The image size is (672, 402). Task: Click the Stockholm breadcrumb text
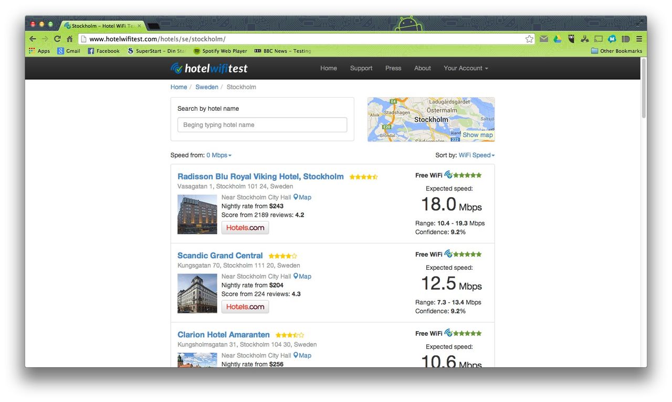(241, 87)
